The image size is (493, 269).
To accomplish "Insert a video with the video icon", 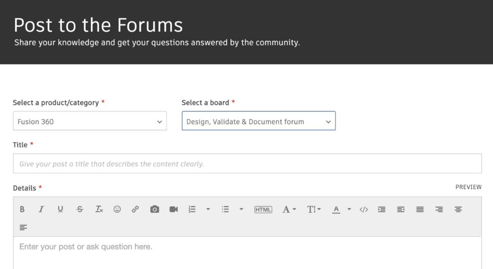I will (174, 209).
